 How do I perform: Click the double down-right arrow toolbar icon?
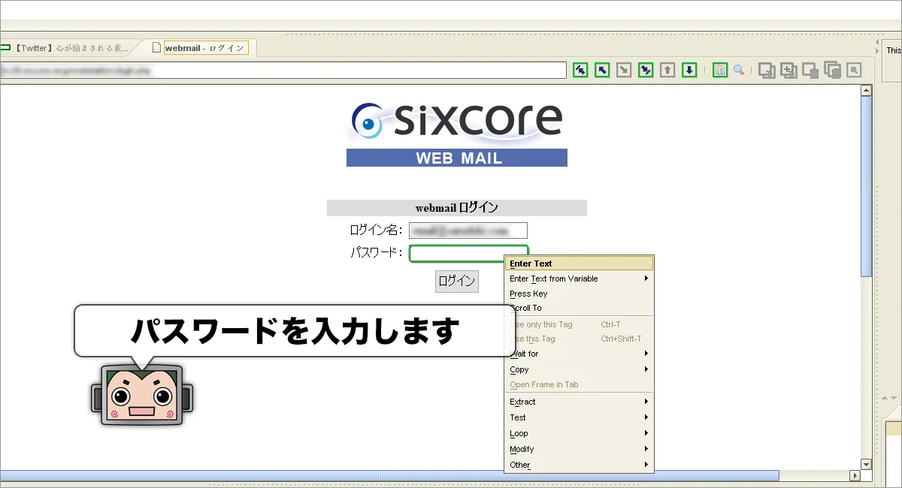[x=646, y=70]
